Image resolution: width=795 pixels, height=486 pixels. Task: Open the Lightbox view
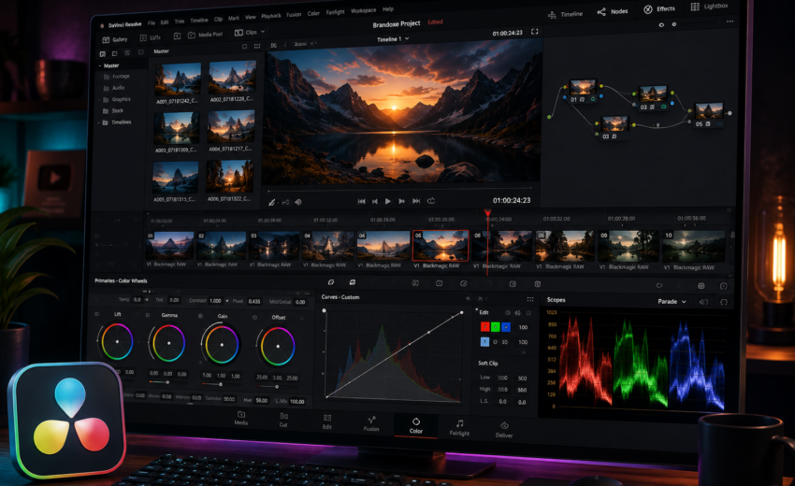(709, 7)
